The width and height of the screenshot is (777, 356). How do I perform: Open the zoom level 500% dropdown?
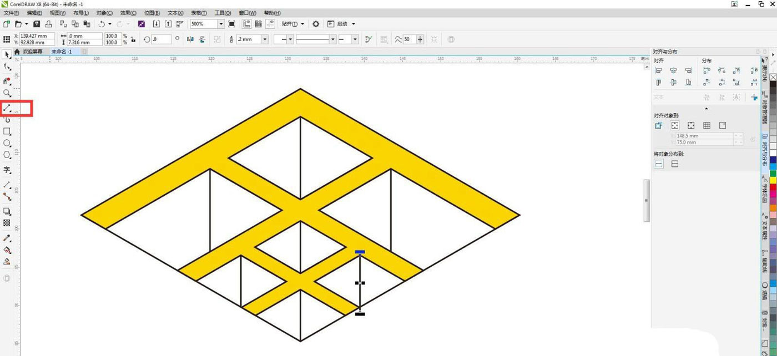(221, 24)
